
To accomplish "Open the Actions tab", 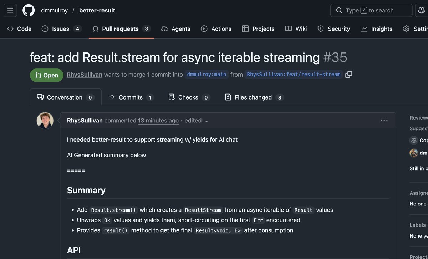I will pos(216,29).
